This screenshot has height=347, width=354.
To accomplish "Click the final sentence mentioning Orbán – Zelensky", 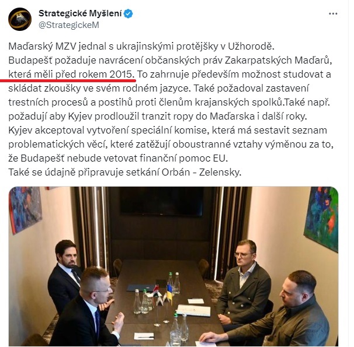I will (125, 173).
